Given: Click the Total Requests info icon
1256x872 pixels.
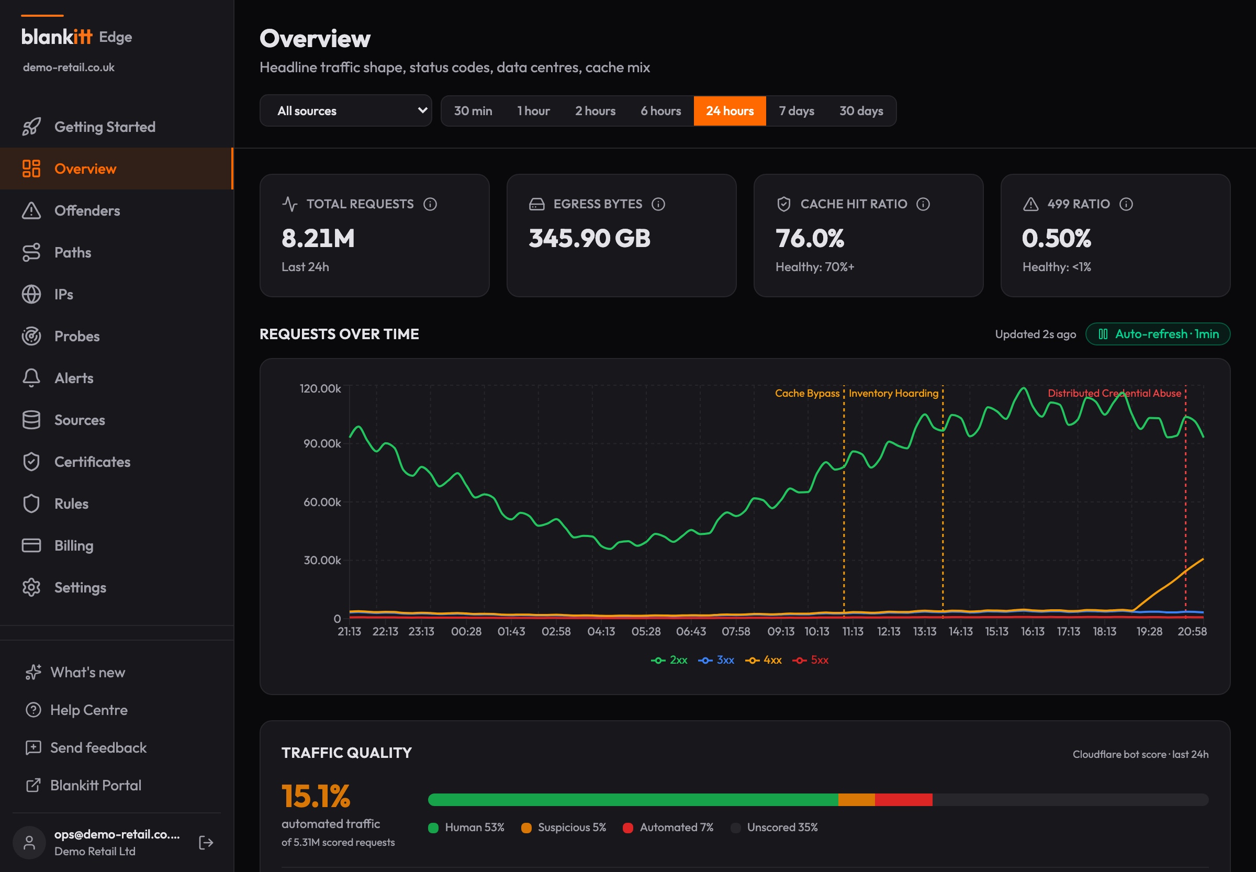Looking at the screenshot, I should tap(430, 204).
